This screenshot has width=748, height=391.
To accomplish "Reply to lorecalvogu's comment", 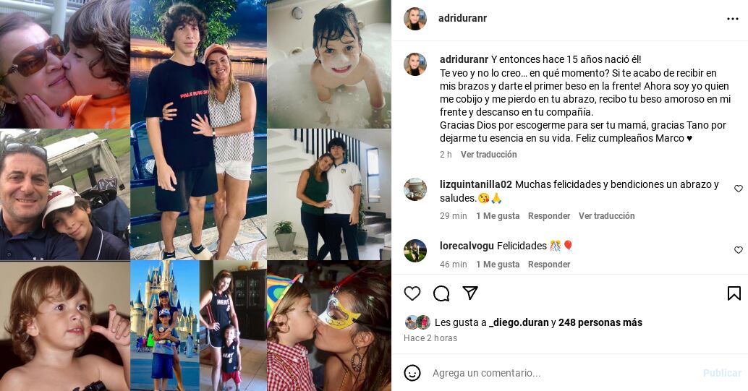I will (x=549, y=265).
